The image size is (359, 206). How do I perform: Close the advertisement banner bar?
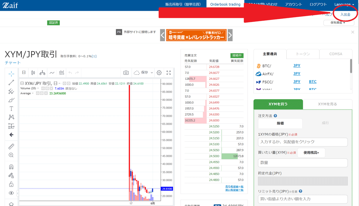click(x=353, y=32)
